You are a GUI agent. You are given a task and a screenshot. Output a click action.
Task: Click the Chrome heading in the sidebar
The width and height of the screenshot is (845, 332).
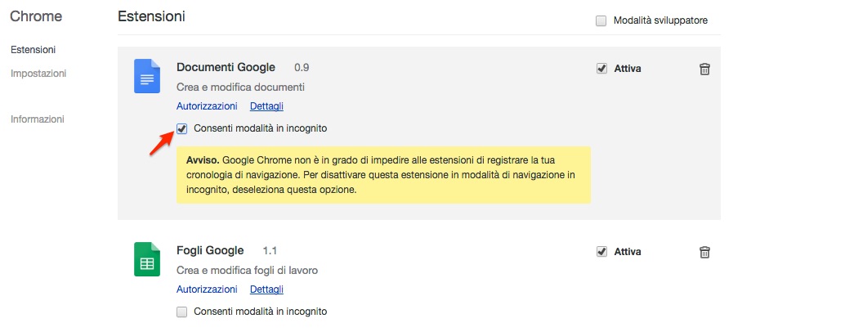coord(36,16)
